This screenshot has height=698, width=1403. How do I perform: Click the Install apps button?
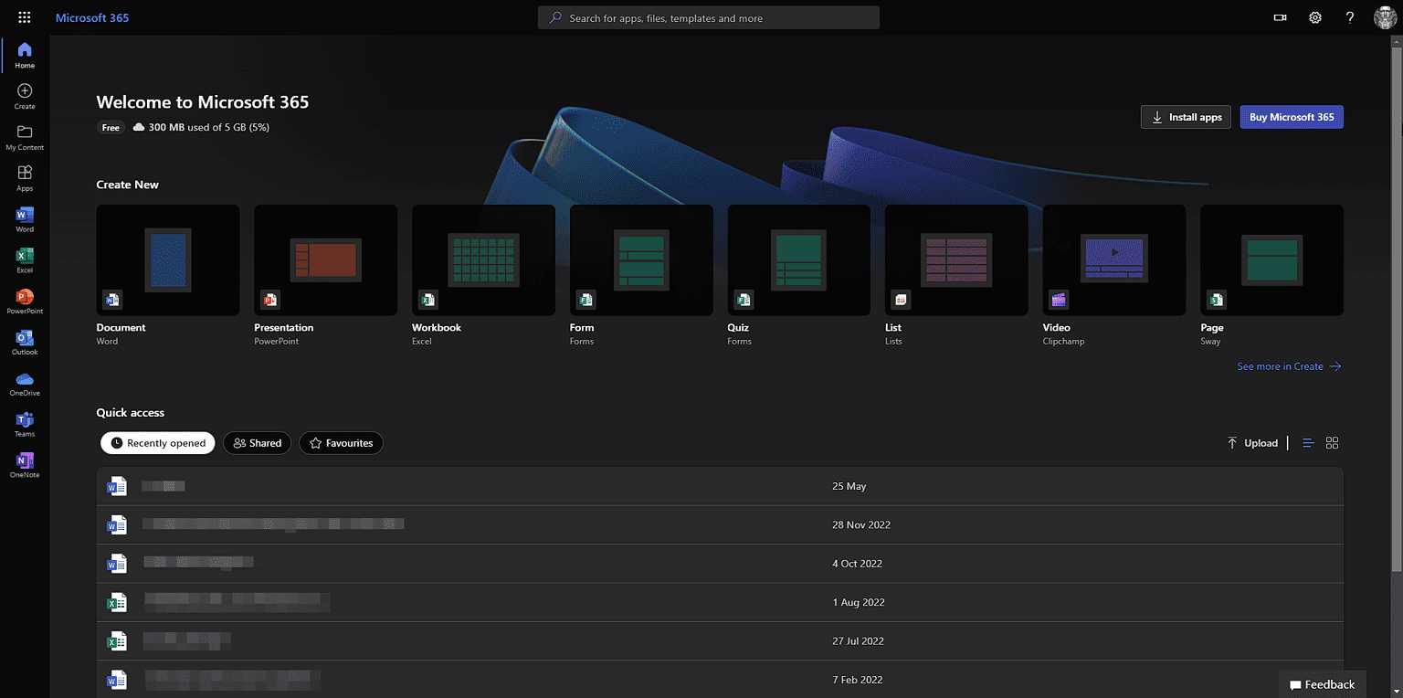1186,117
